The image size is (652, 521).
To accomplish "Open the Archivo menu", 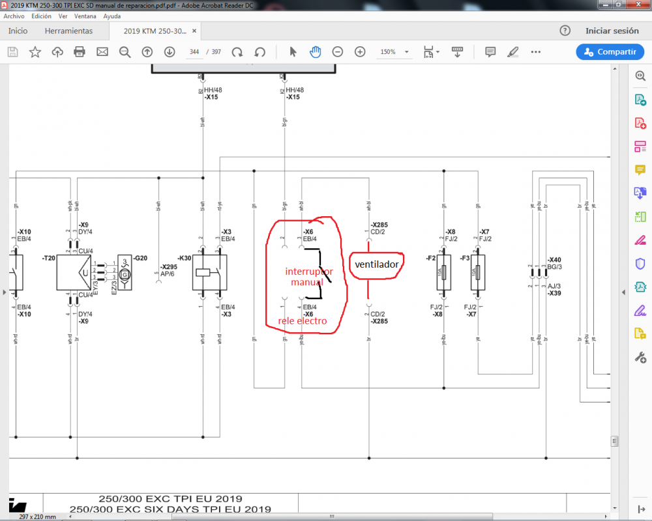I will pos(14,16).
